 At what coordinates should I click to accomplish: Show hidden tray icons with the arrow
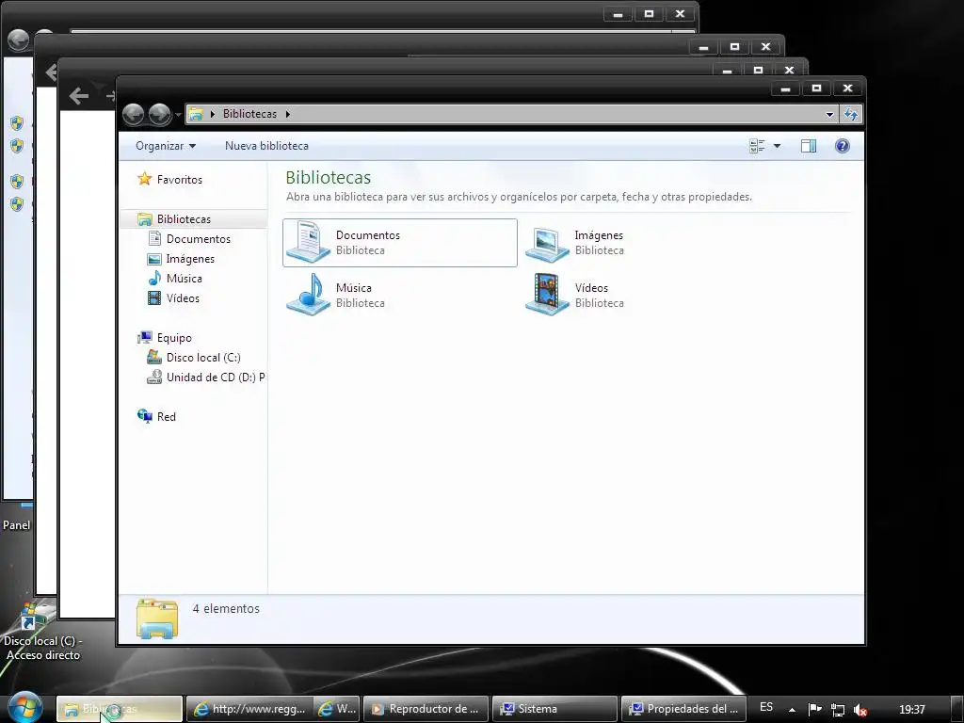point(792,710)
